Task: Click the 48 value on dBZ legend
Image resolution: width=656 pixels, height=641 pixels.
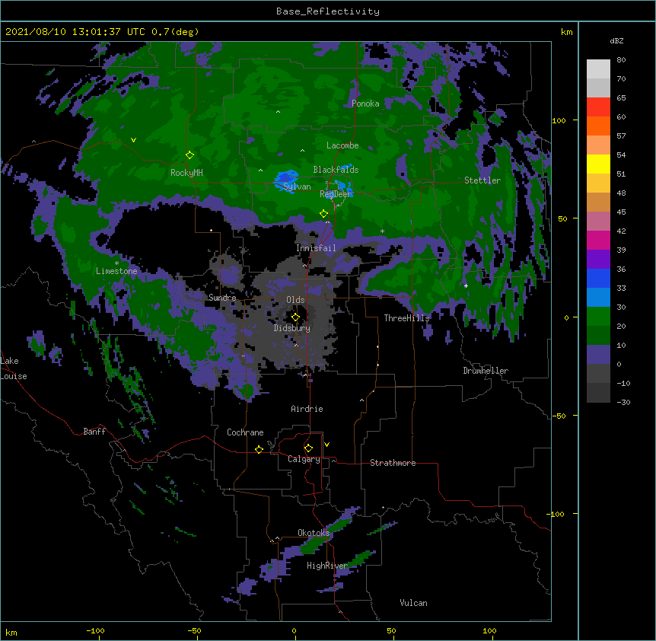Action: tap(621, 193)
